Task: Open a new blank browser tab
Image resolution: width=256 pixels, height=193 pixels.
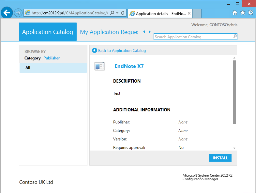Action: click(x=197, y=13)
